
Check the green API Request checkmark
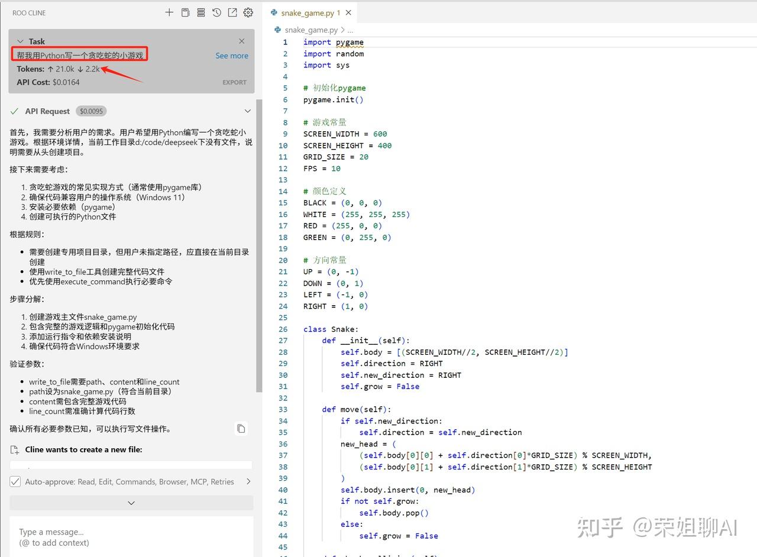(15, 111)
